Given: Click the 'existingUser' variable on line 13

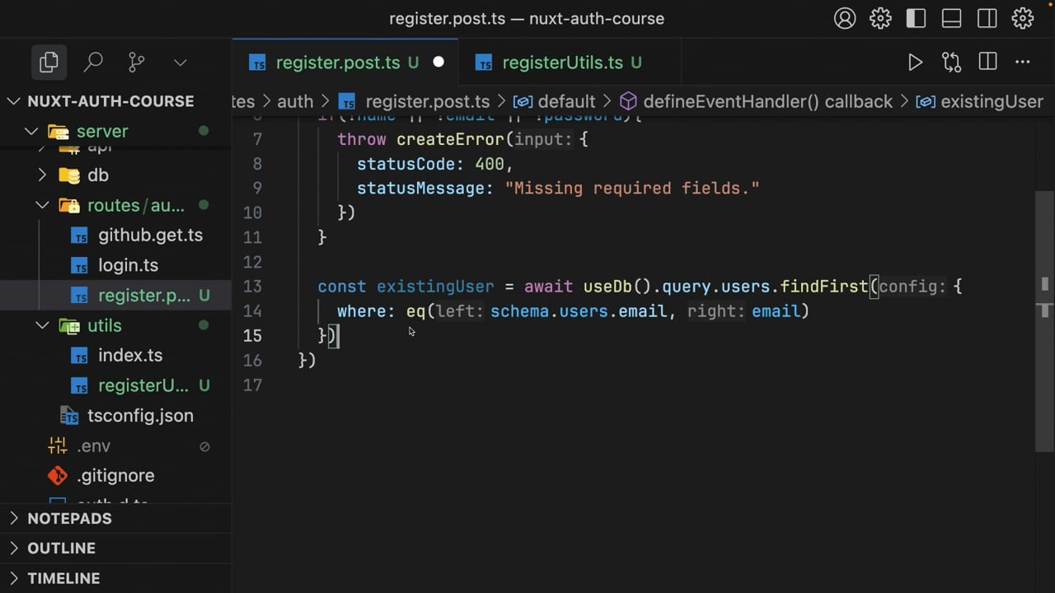Looking at the screenshot, I should 435,286.
